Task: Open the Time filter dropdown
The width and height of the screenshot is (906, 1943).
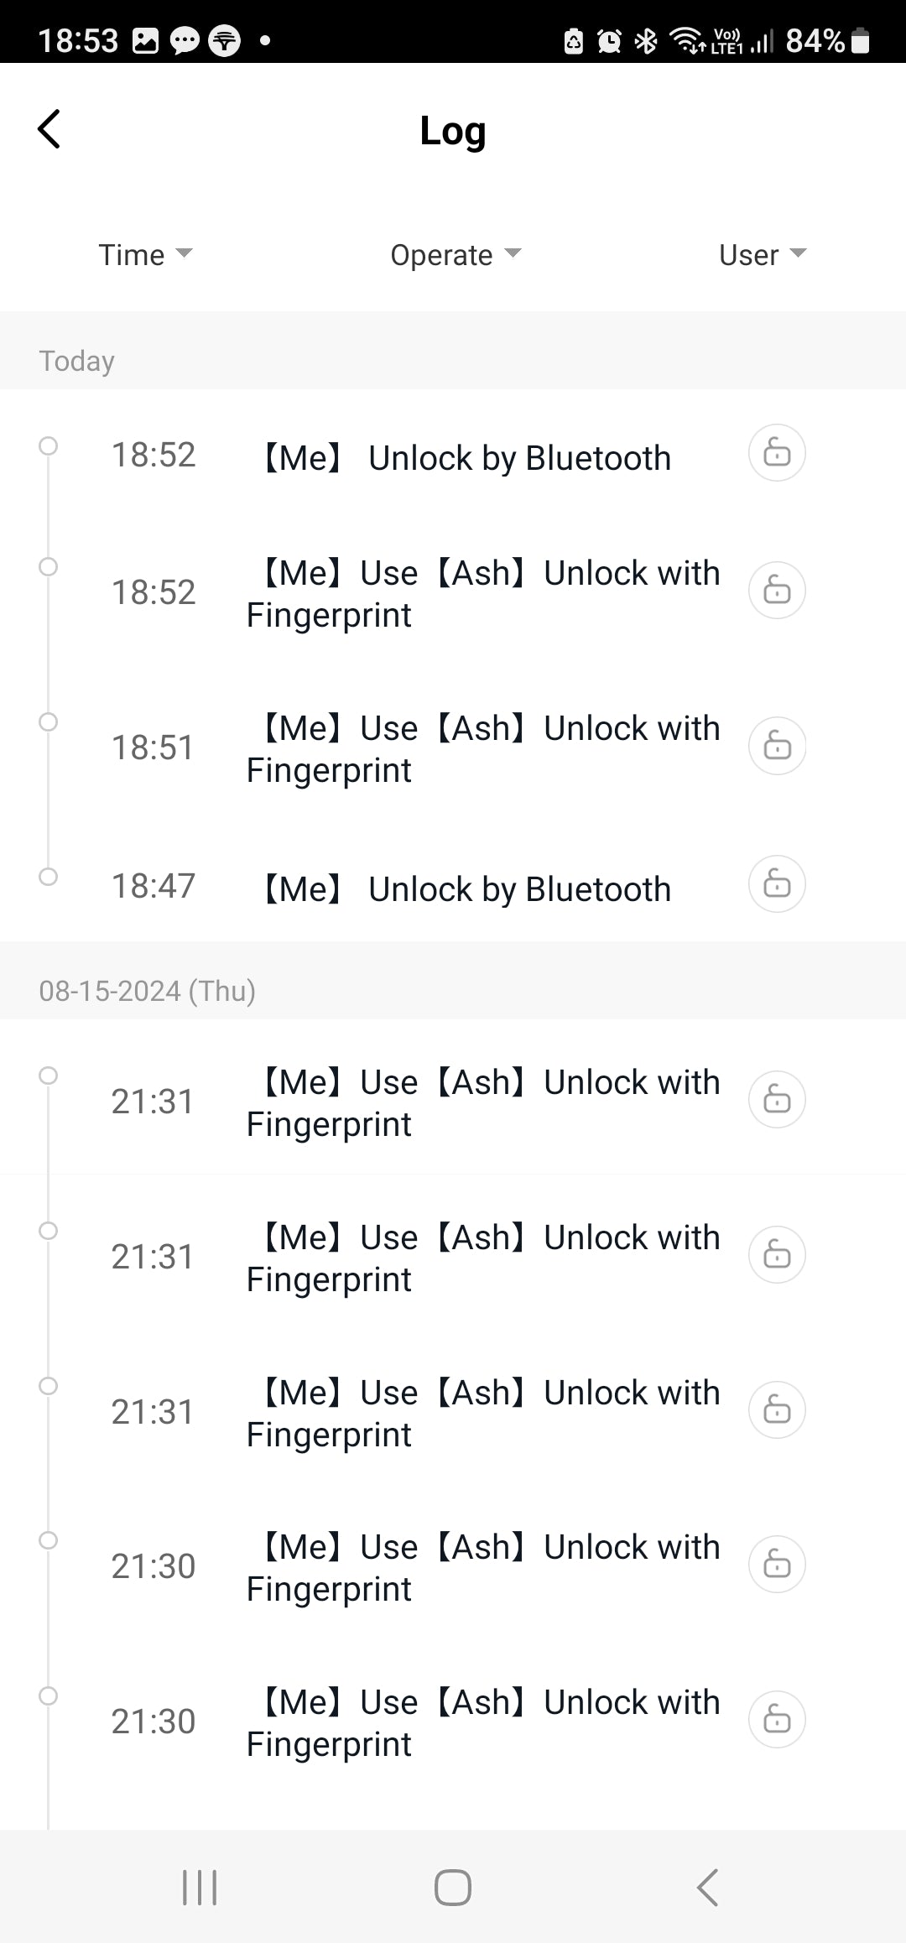Action: [x=145, y=254]
